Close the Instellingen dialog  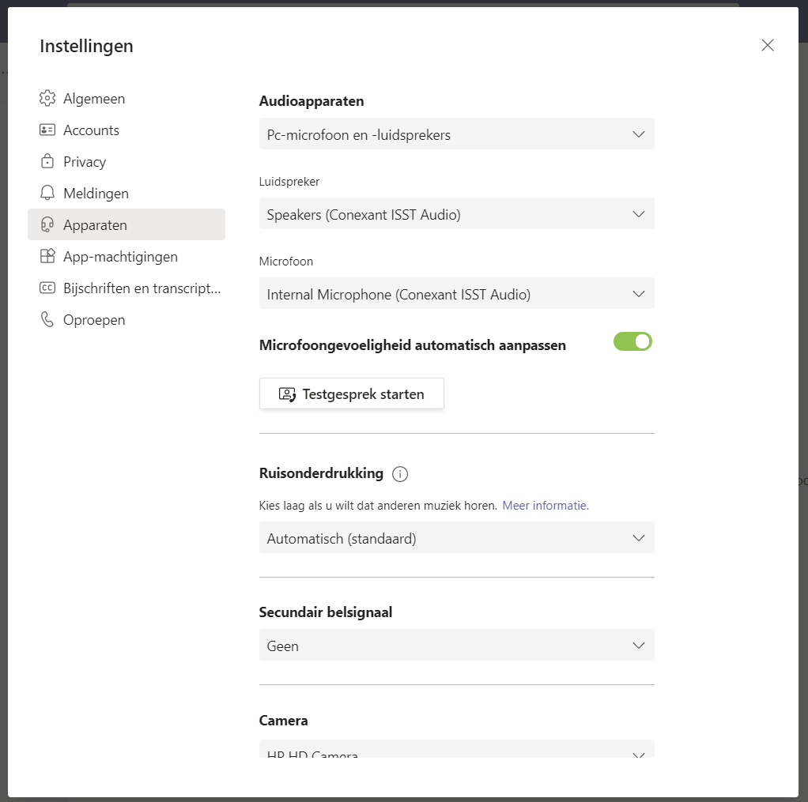tap(768, 45)
